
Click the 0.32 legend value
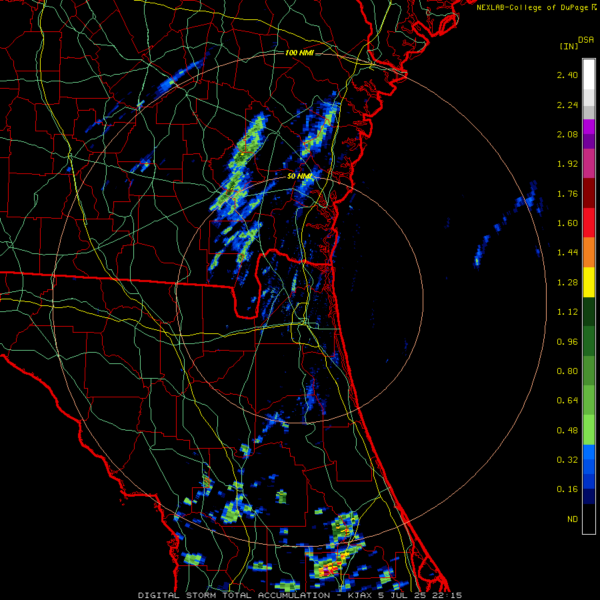pyautogui.click(x=567, y=460)
